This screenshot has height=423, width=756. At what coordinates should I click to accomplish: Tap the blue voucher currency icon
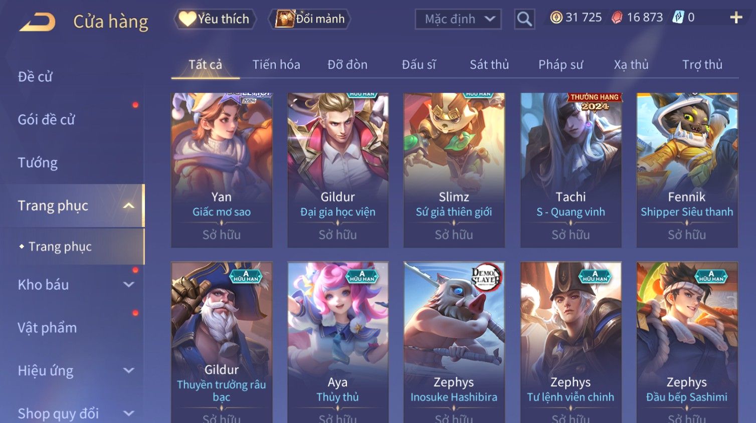[678, 18]
